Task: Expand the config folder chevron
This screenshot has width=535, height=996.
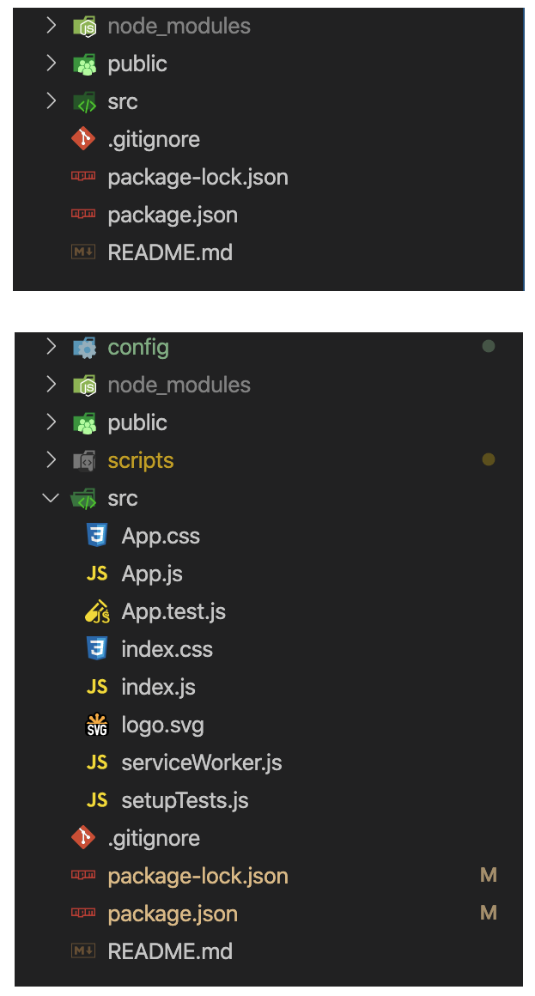Action: 51,347
